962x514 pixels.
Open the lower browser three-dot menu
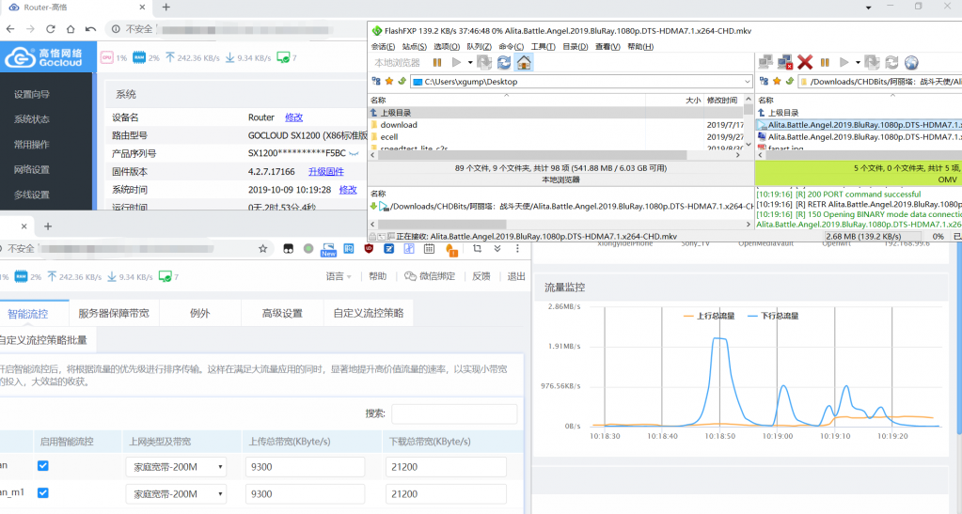517,248
